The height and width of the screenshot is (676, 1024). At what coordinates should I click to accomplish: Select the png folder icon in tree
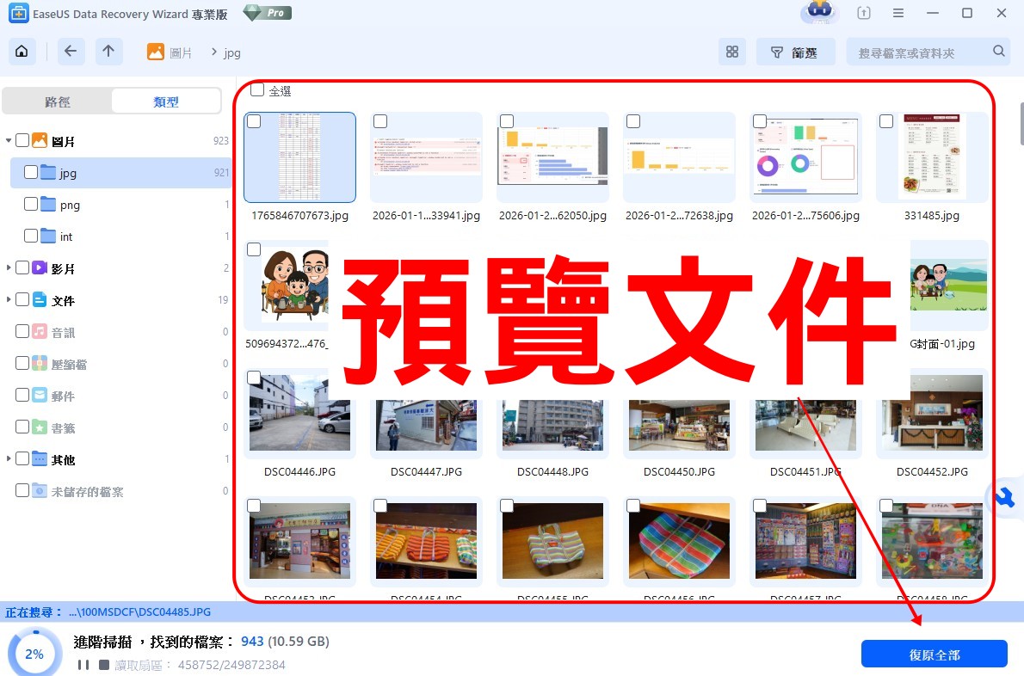[48, 204]
